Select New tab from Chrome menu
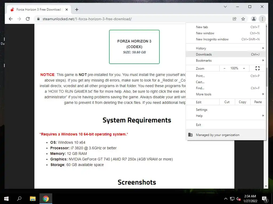 226,27
